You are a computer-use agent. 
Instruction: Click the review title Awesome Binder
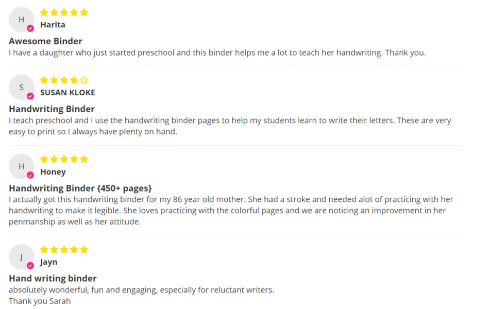(46, 41)
